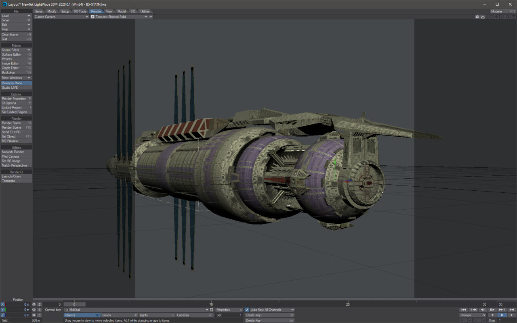Uncheck the Auto Key checkbox
Screen dimensions: 517x323
[x=247, y=310]
